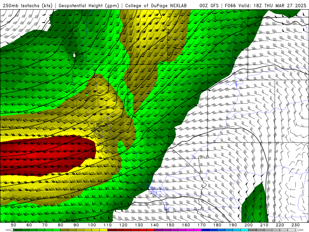Select the 120 label on the legend
Image resolution: width=309 pixels, height=232 pixels.
point(123,225)
